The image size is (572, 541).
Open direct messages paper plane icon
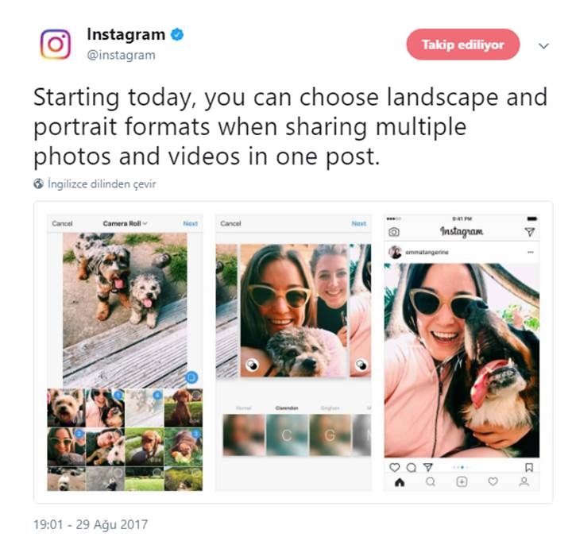point(530,232)
